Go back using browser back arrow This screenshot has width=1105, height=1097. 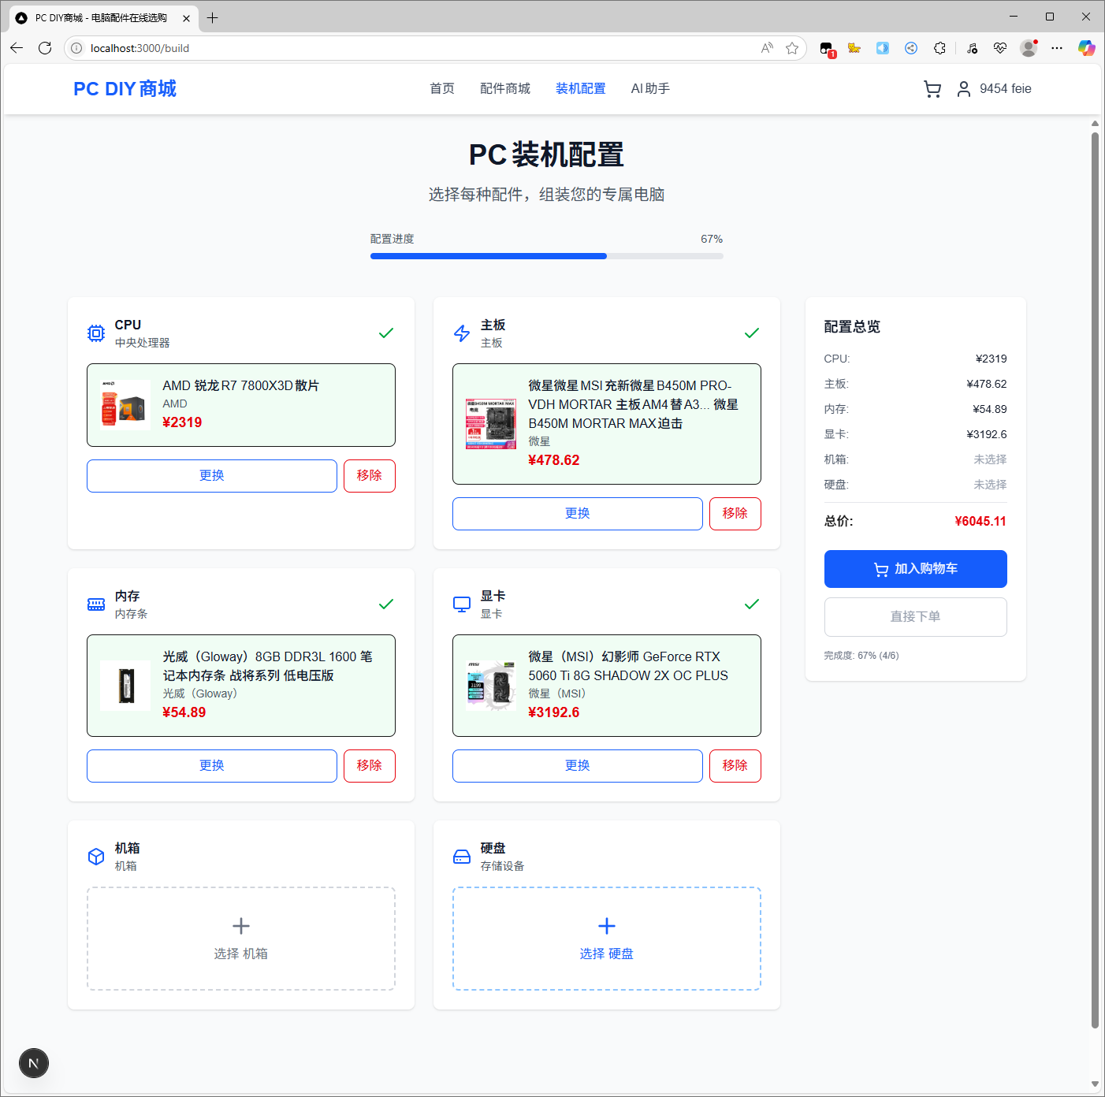(x=17, y=48)
